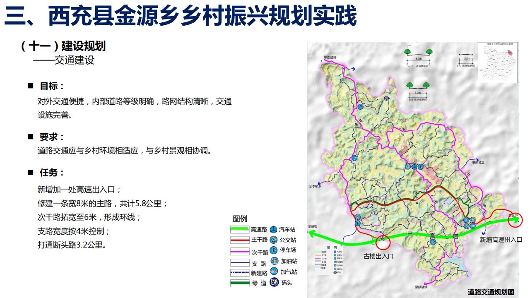Click the 新增高速出入口 label on the map
530x298 pixels.
tap(501, 239)
